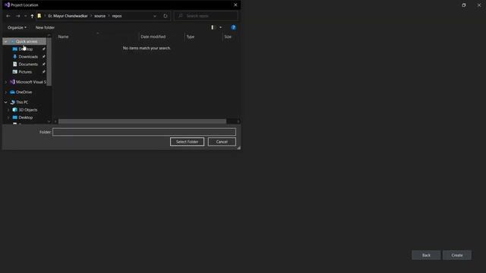
Task: Open recent locations dropdown arrow
Action: [25, 16]
